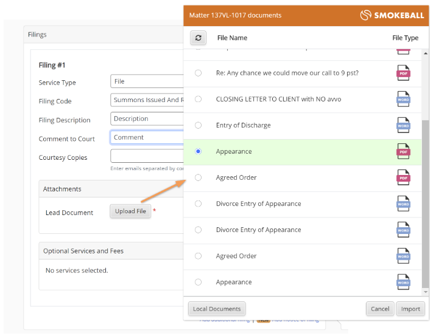
Task: Click selected radio for PDF Appearance
Action: coord(199,151)
